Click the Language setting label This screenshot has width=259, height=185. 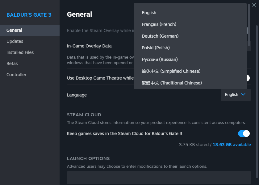click(x=77, y=95)
